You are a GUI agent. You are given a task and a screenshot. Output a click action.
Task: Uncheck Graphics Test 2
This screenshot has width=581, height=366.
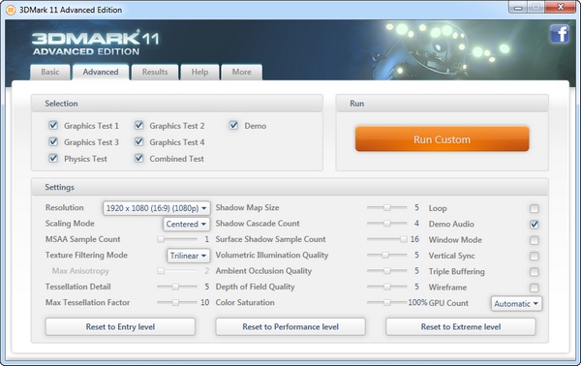(x=138, y=125)
